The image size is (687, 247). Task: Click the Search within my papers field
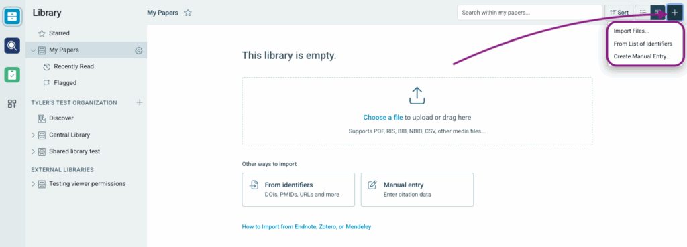530,13
